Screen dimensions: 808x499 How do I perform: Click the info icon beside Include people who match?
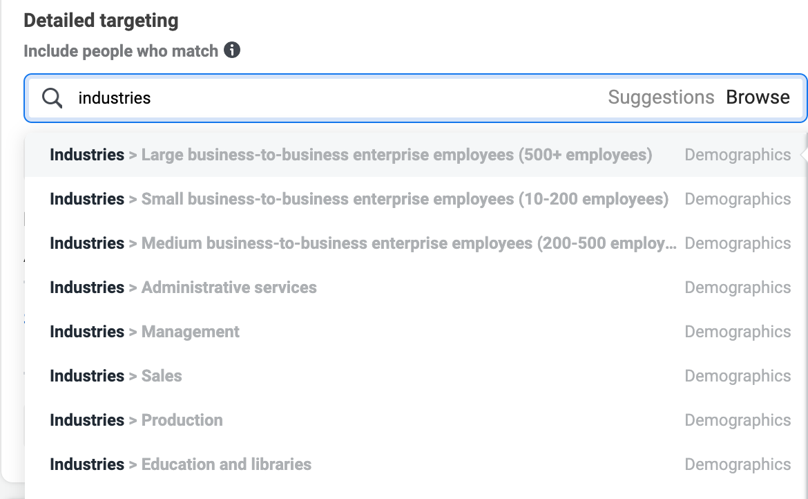point(232,50)
